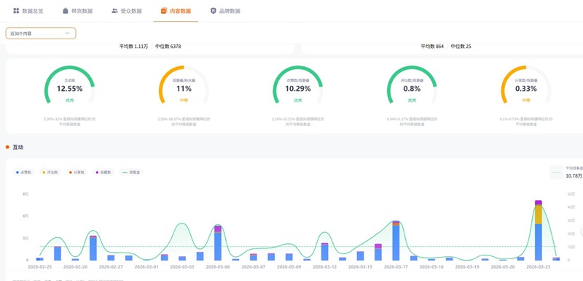Toggle the 收藏数 legend series
The height and width of the screenshot is (281, 583).
click(x=103, y=173)
